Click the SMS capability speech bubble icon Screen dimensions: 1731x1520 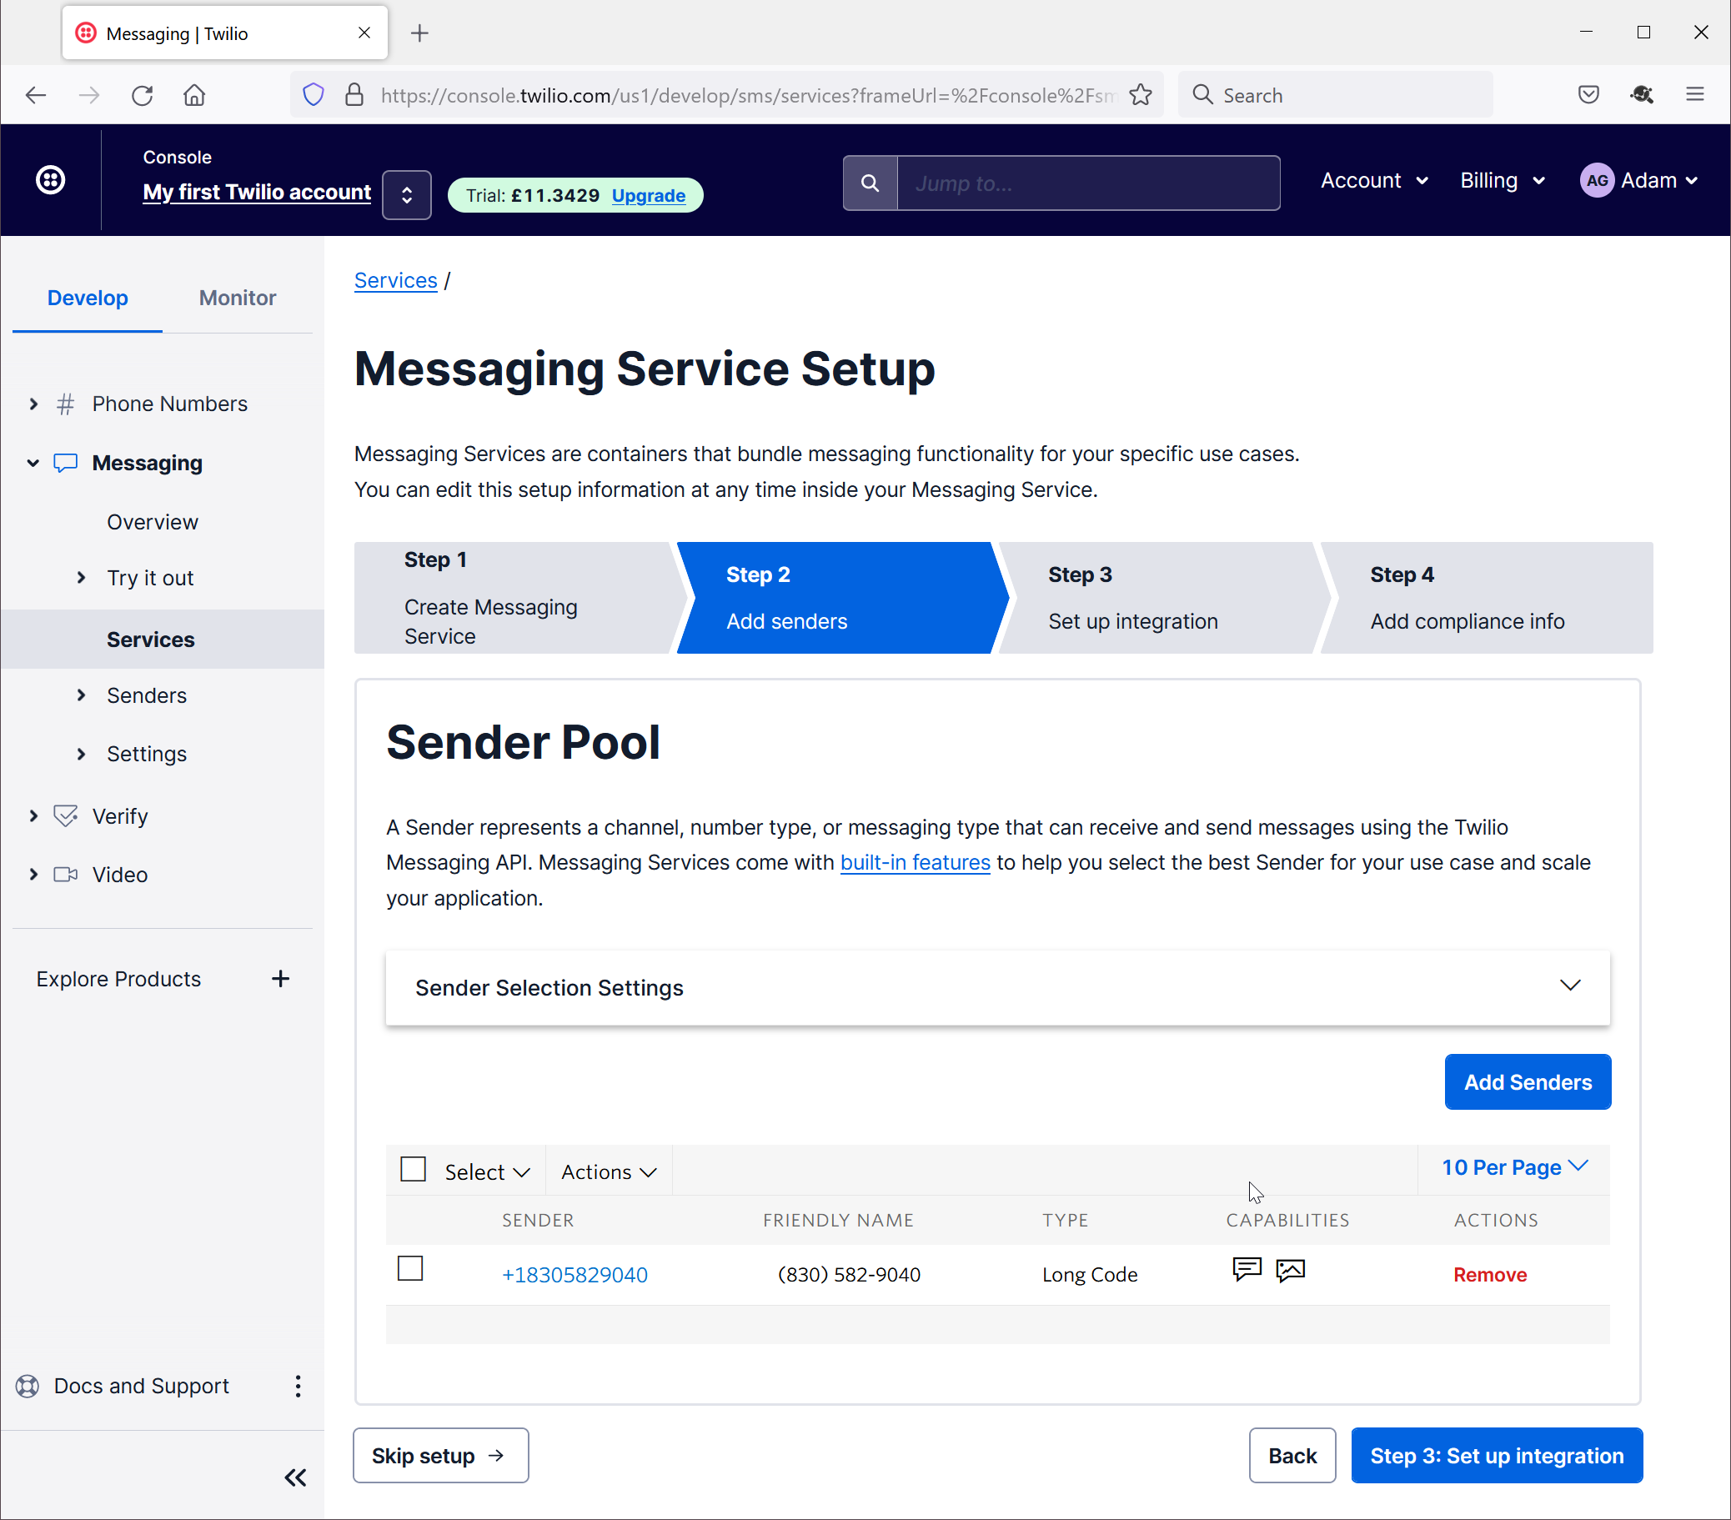click(1247, 1270)
